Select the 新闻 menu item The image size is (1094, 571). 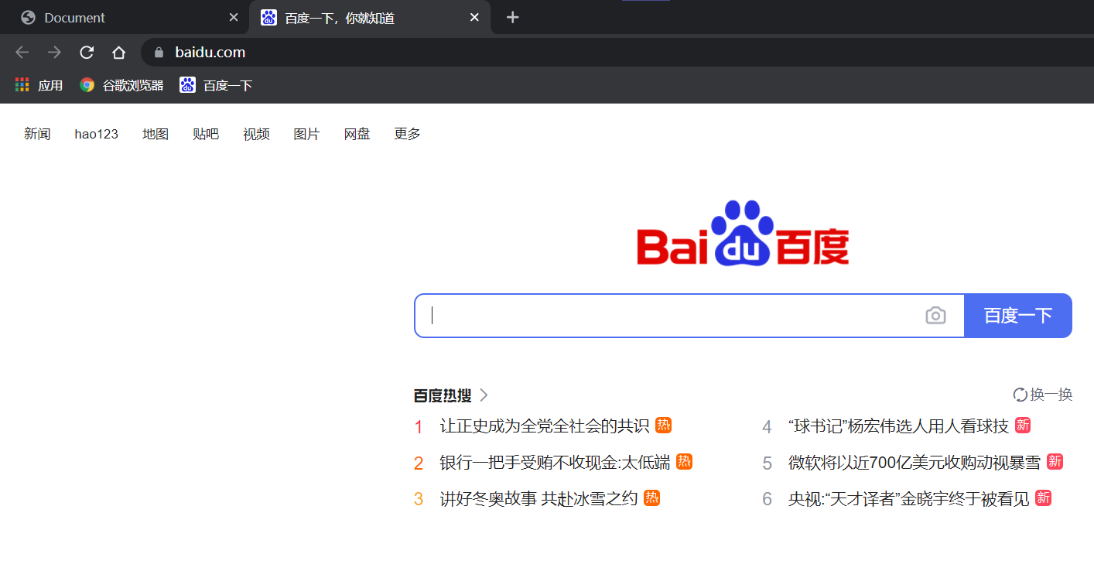37,133
